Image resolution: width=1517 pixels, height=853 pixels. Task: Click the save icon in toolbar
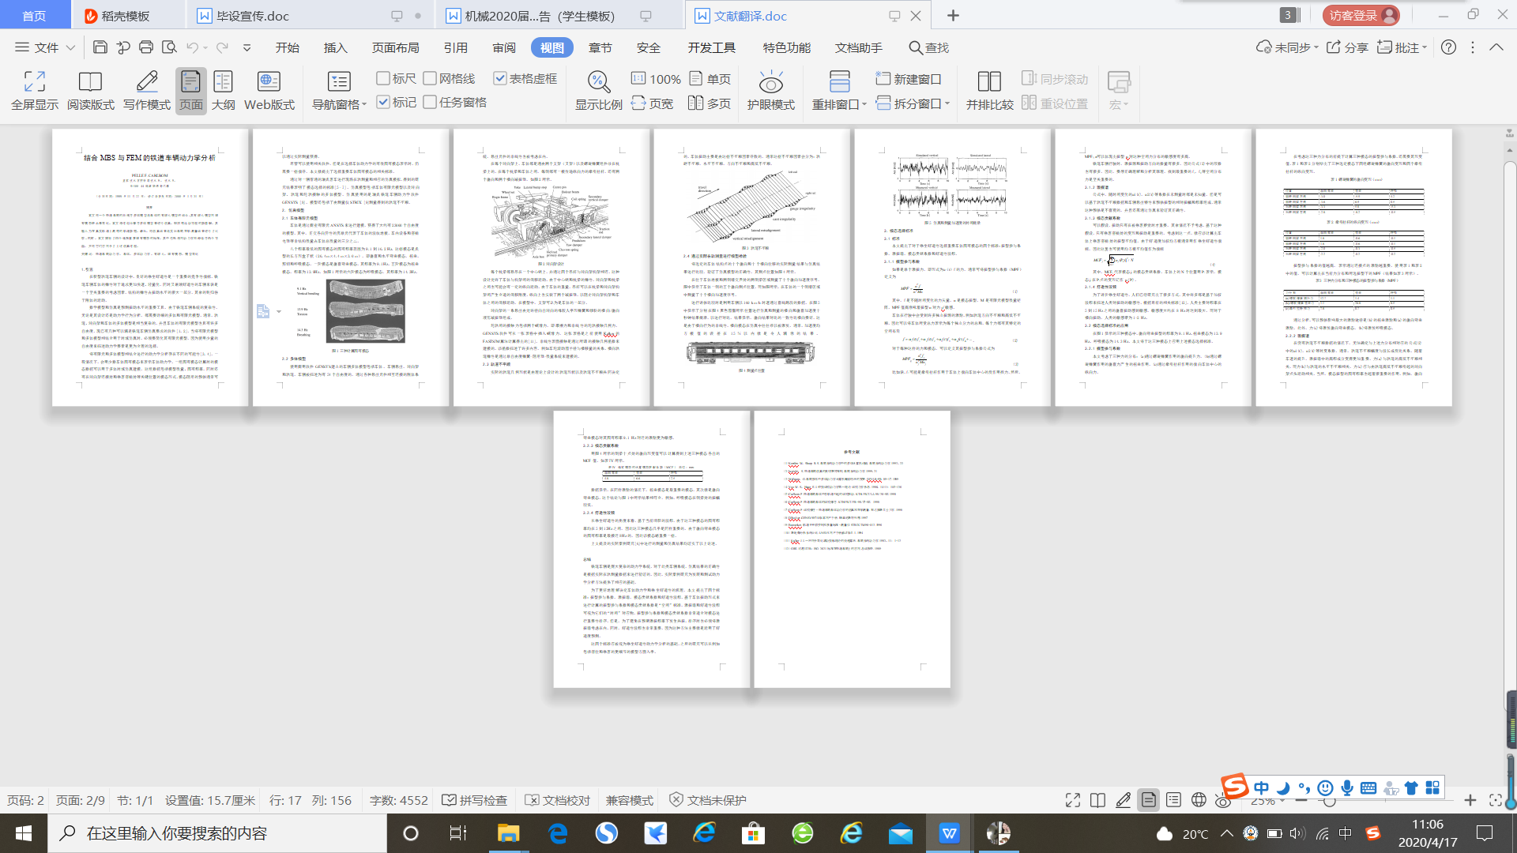click(100, 47)
